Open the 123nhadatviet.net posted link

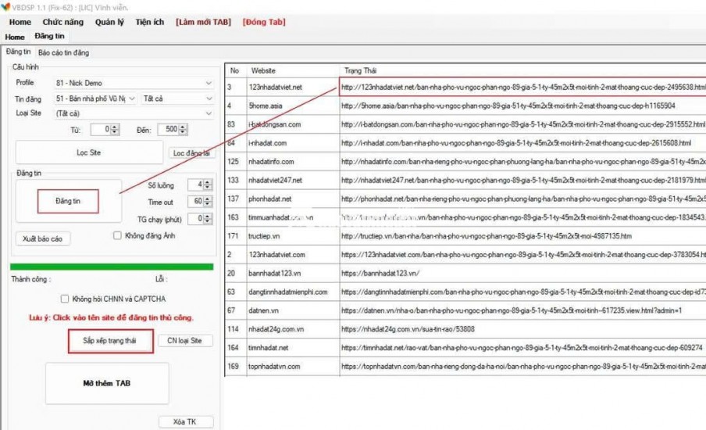coord(522,87)
